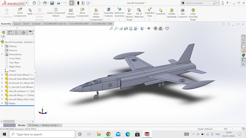
Task: Click Search Commands input field
Action: click(x=199, y=3)
